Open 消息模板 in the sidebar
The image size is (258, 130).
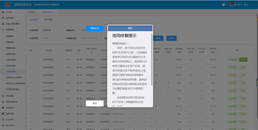(x=10, y=36)
